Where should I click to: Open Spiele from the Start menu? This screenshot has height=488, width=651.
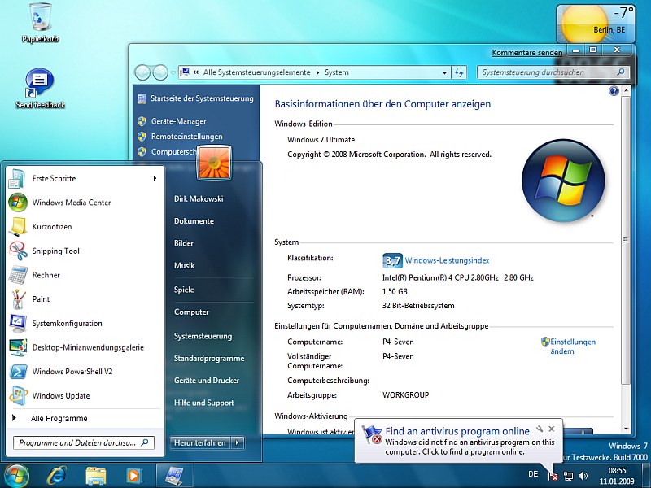pyautogui.click(x=184, y=290)
